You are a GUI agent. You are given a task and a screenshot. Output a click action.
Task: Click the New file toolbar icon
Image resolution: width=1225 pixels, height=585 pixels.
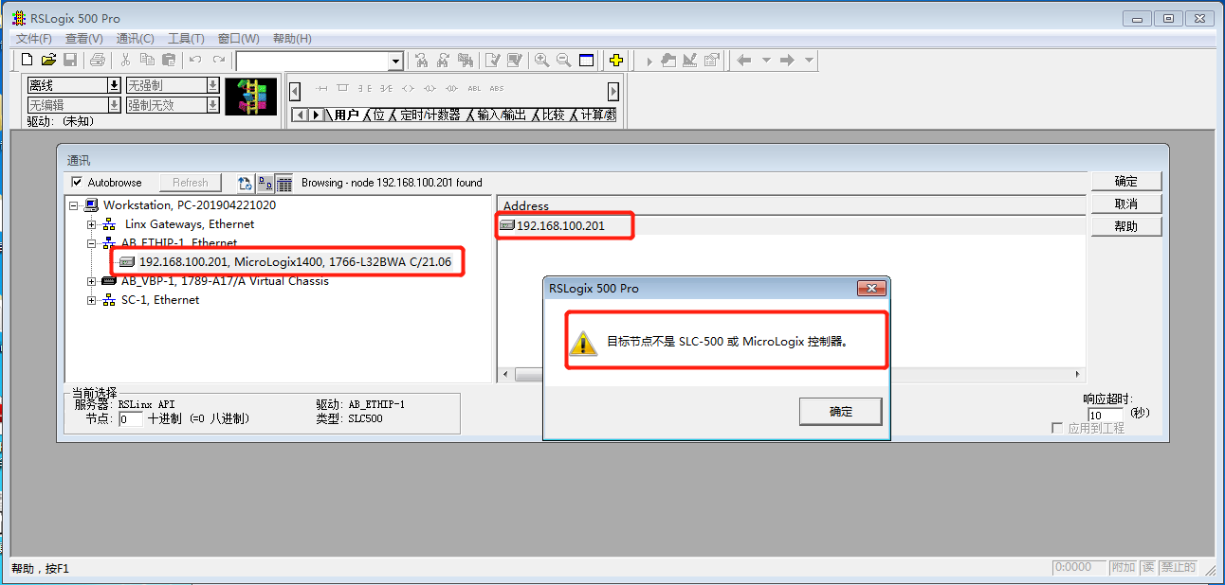coord(27,61)
